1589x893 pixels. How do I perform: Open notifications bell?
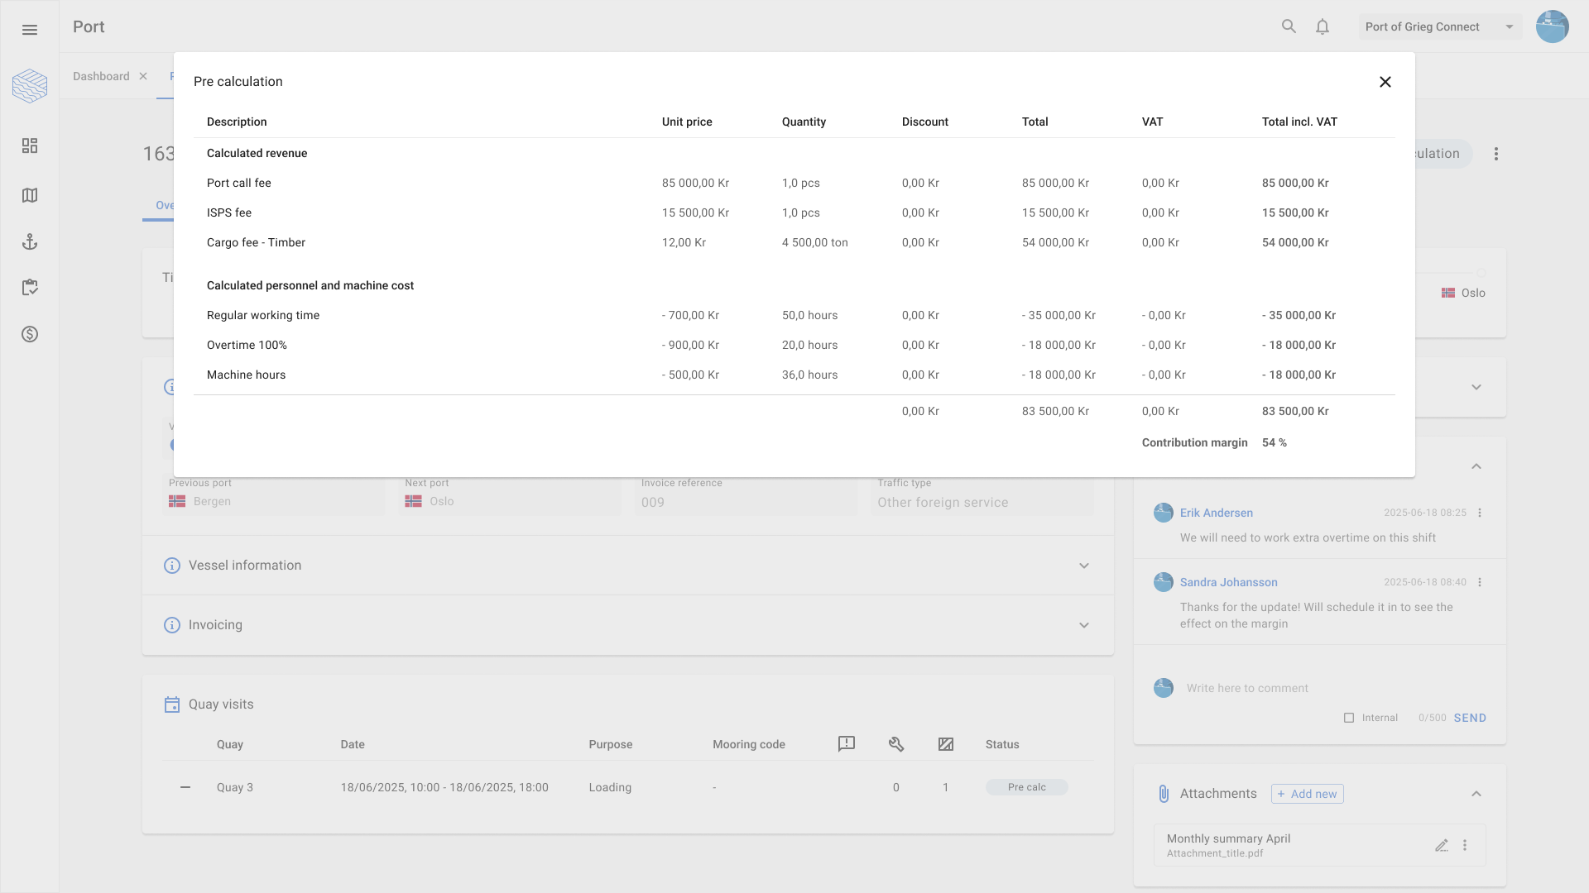1323,26
